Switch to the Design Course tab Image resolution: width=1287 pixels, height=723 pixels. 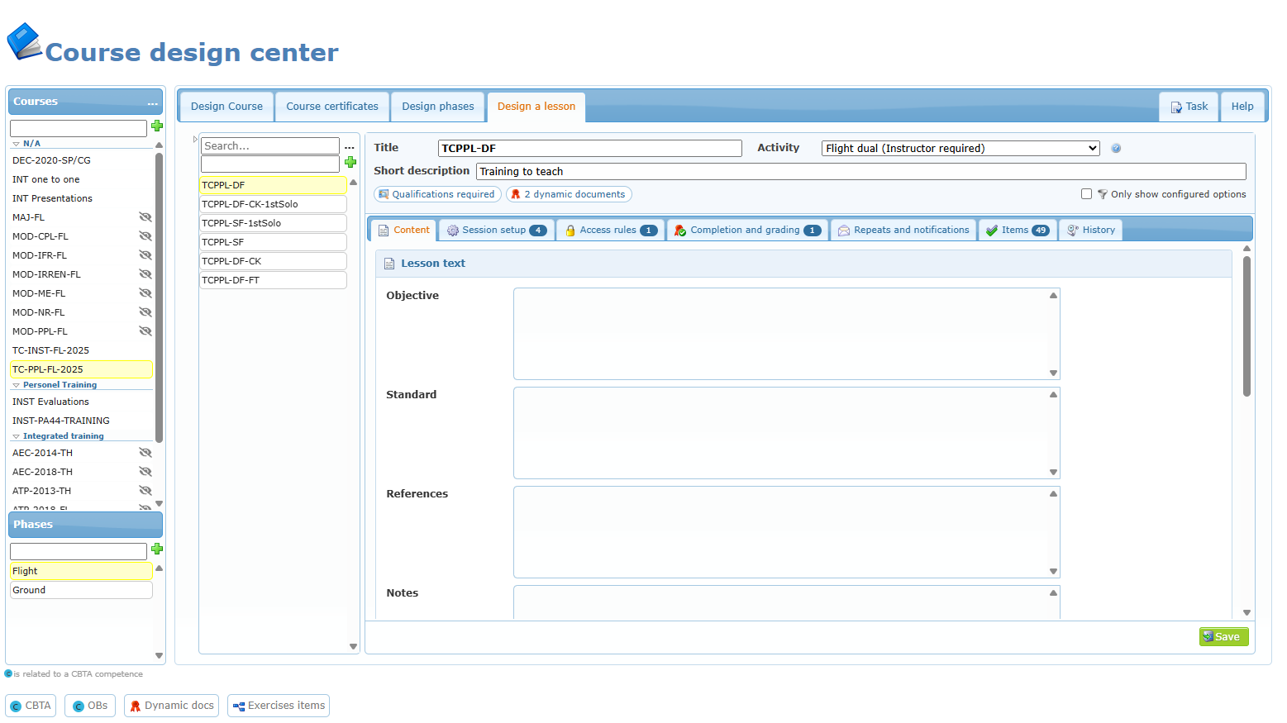click(226, 107)
